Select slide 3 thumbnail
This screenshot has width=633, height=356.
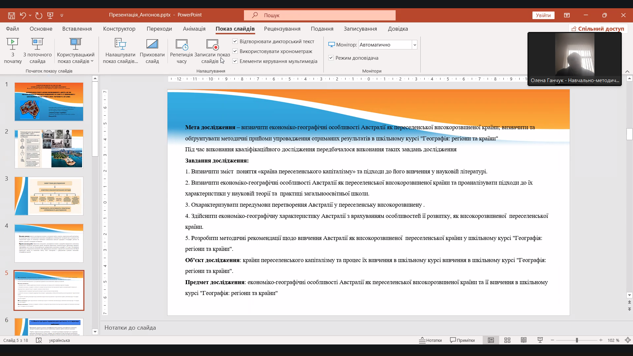click(x=49, y=196)
